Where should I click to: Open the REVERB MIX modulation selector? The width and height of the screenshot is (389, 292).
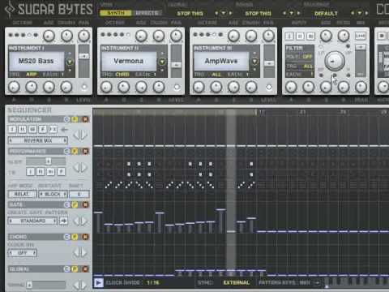tap(38, 140)
